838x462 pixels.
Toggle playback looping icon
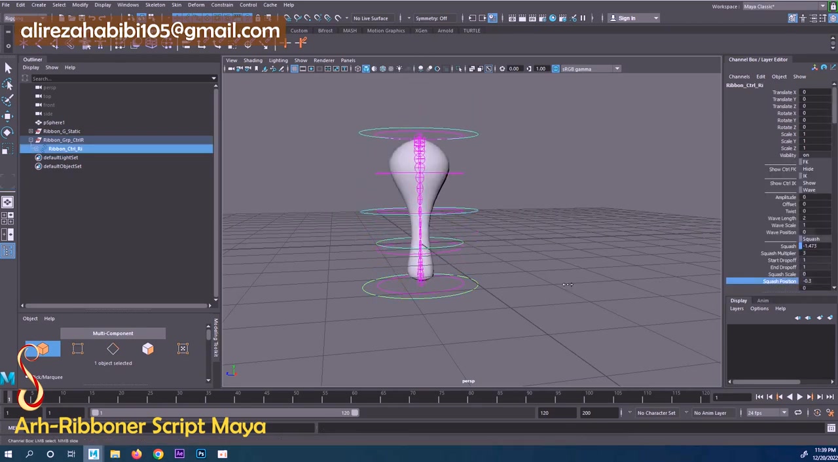(x=797, y=413)
